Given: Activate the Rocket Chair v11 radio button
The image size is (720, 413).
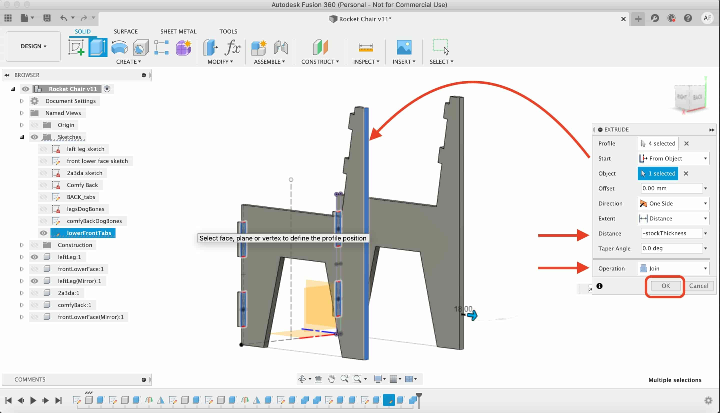Looking at the screenshot, I should pos(107,89).
